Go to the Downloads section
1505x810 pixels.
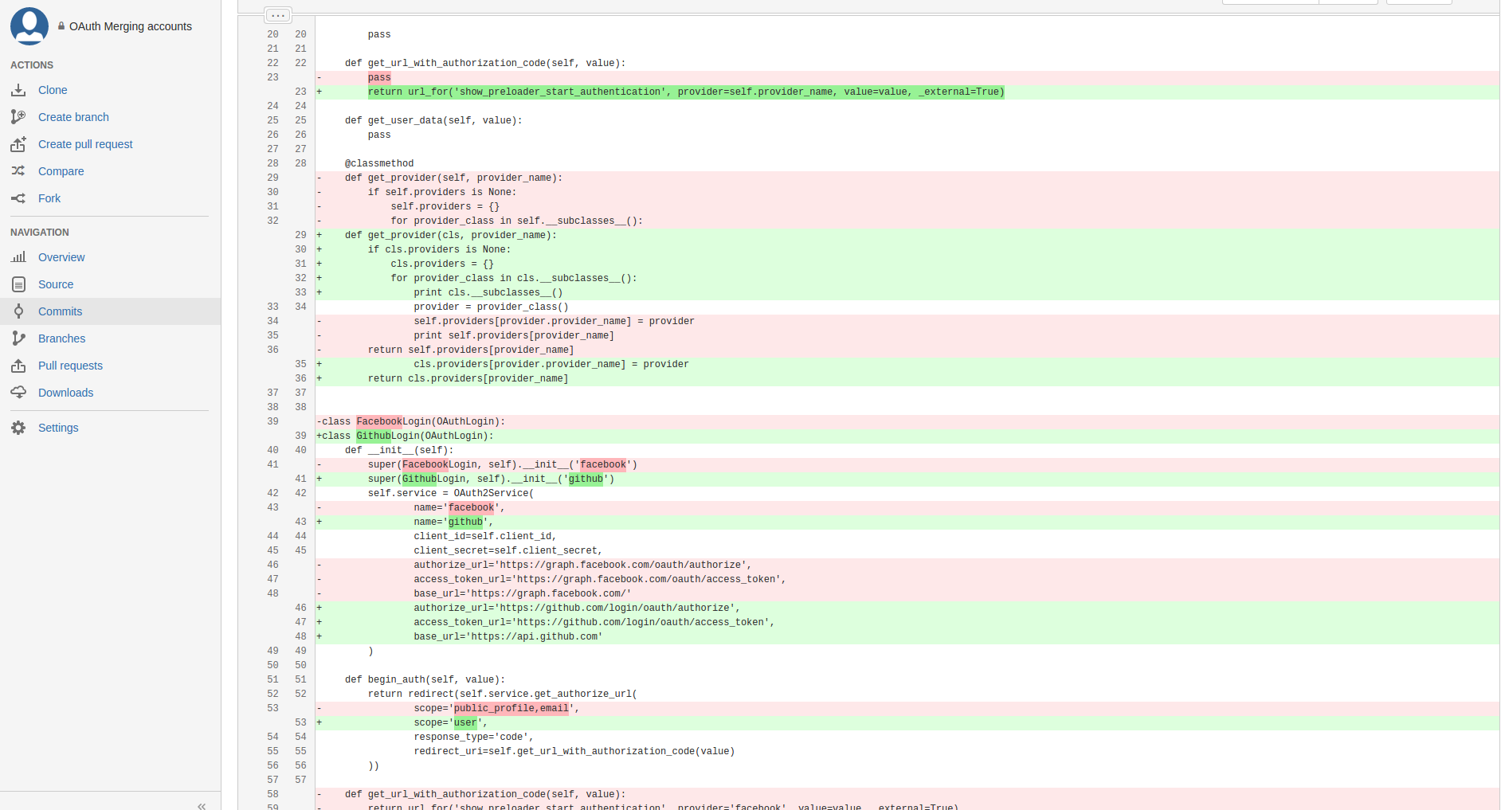point(65,393)
